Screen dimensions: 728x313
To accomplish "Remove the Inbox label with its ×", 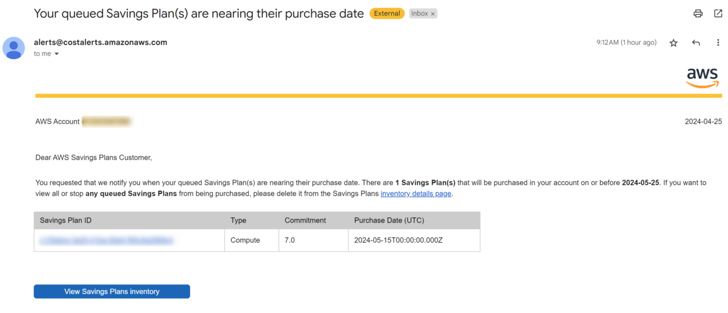I will tap(433, 13).
